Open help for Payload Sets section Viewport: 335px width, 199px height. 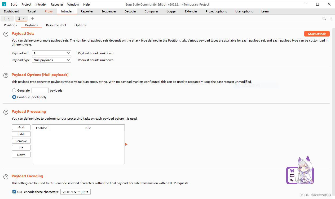click(6, 34)
